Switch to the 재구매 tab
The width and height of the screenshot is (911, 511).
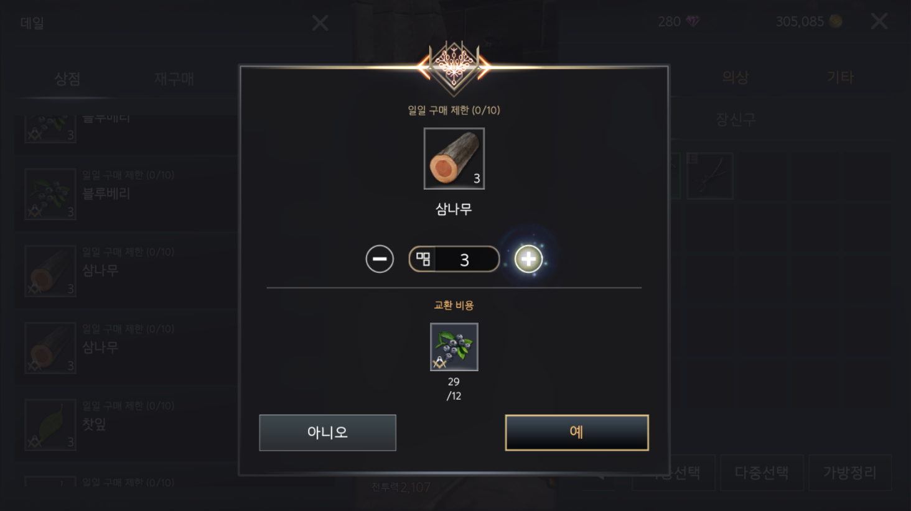tap(174, 79)
